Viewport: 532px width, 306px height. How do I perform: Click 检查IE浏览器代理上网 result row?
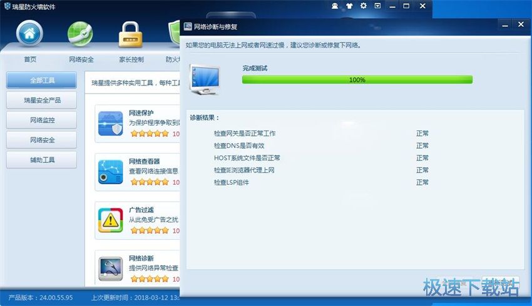(321, 170)
